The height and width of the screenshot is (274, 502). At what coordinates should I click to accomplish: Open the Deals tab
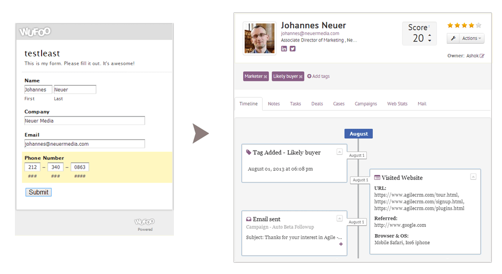[317, 104]
